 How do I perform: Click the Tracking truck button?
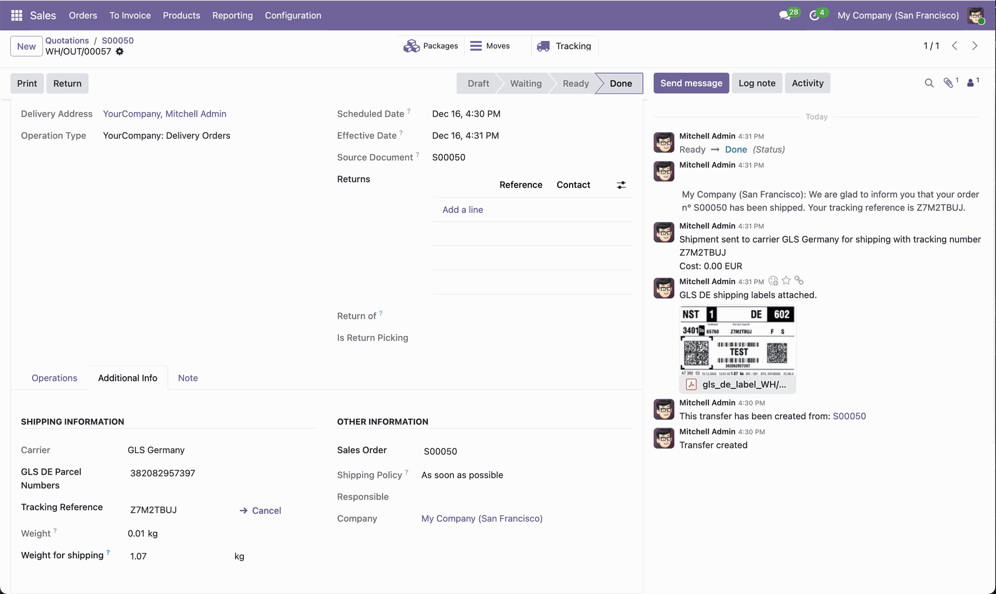pos(565,46)
